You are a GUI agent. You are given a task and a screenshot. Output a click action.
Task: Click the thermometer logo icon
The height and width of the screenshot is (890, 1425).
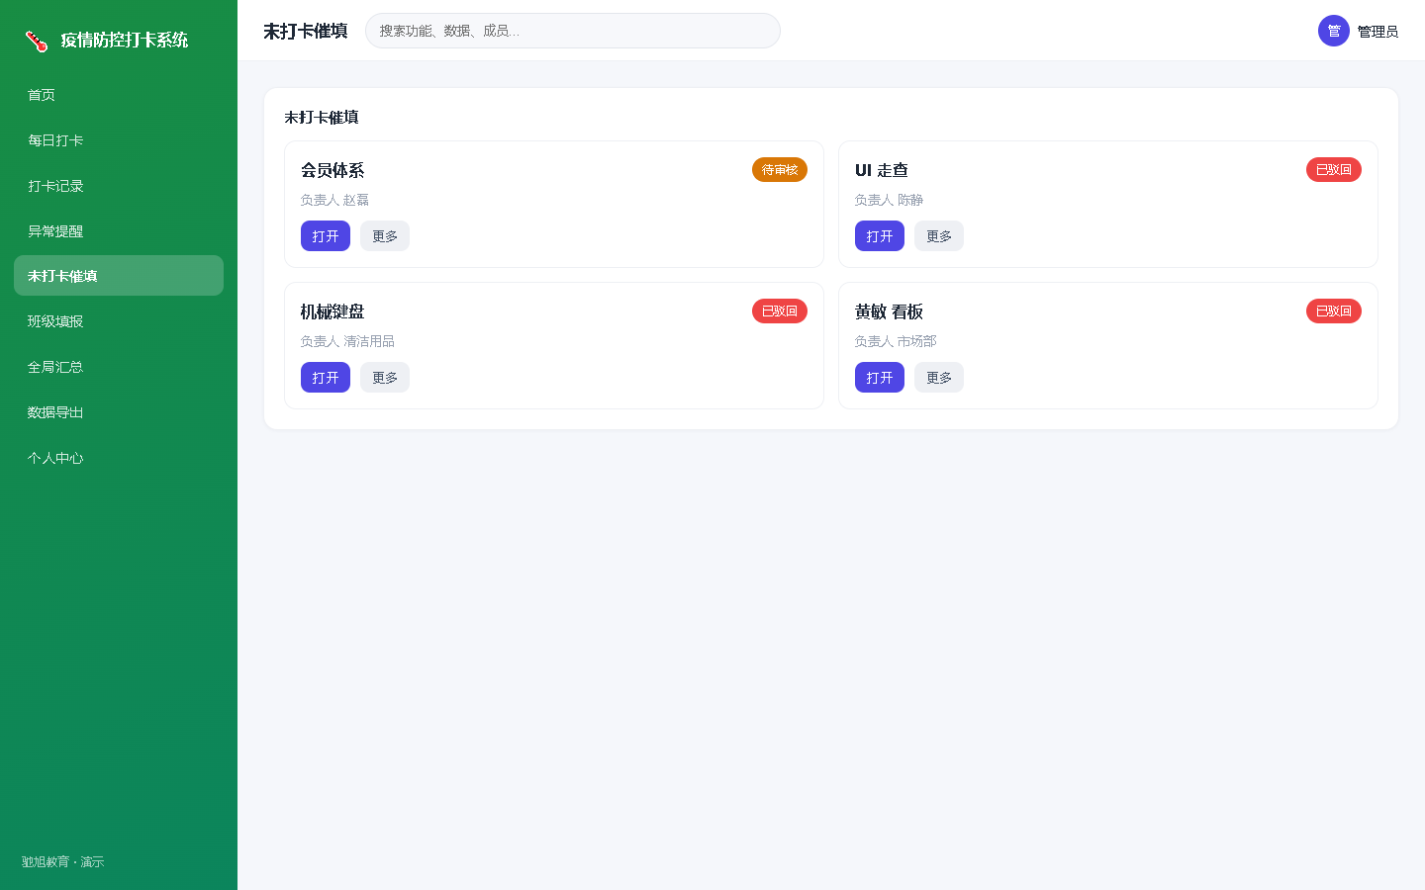click(37, 41)
